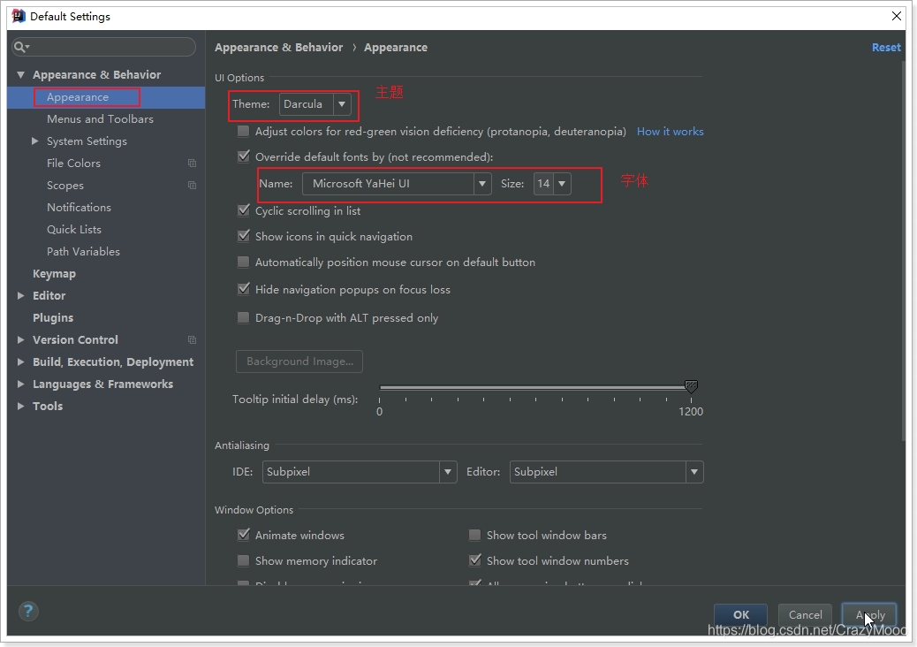917x647 pixels.
Task: Click the settings search field
Action: pyautogui.click(x=104, y=47)
